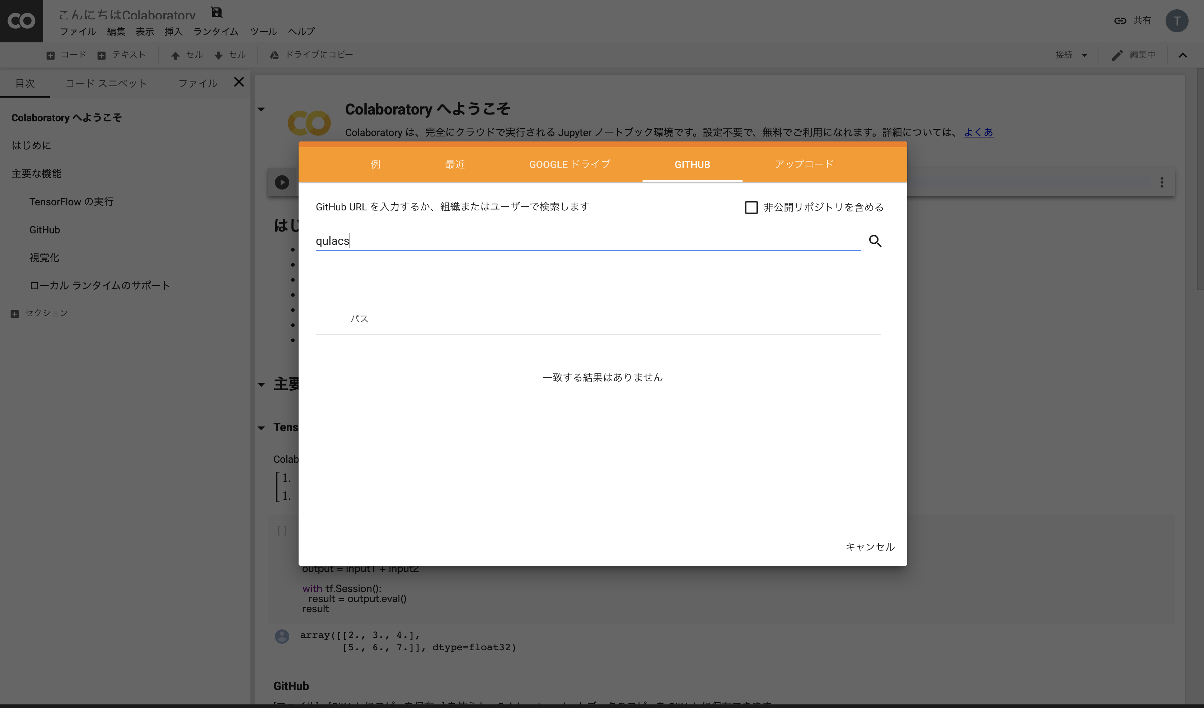Click the Copy to Drive icon
Image resolution: width=1204 pixels, height=708 pixels.
tap(274, 55)
